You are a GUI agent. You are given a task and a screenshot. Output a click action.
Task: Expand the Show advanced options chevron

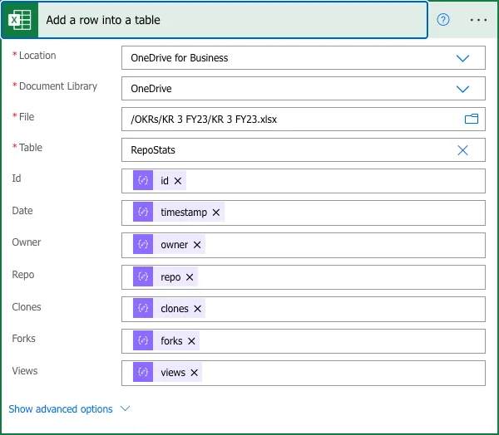click(126, 408)
